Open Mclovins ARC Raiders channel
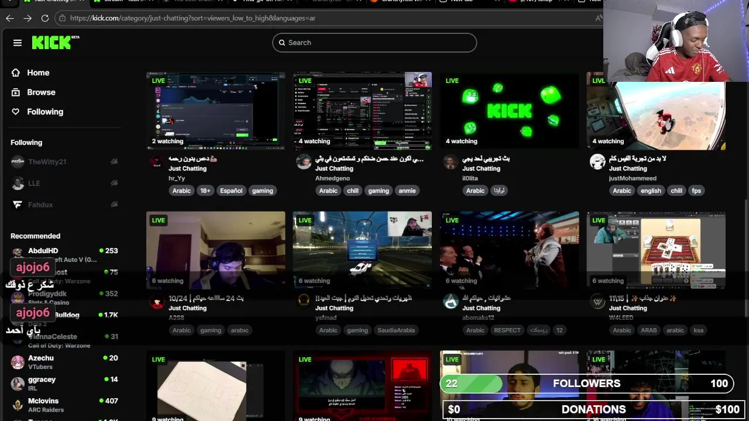 click(x=64, y=405)
